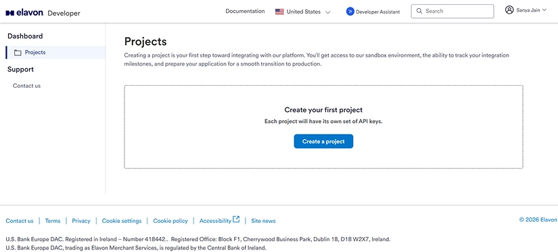Click the Search input field
Viewport: 558px width, 252px height.
(452, 11)
